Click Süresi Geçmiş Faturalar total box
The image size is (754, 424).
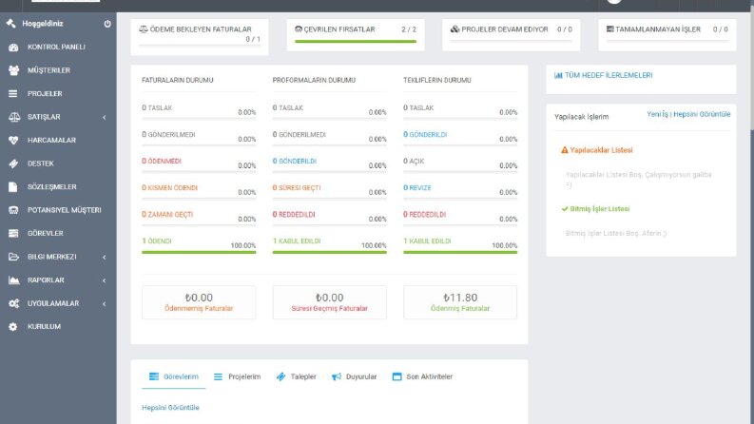coord(329,302)
